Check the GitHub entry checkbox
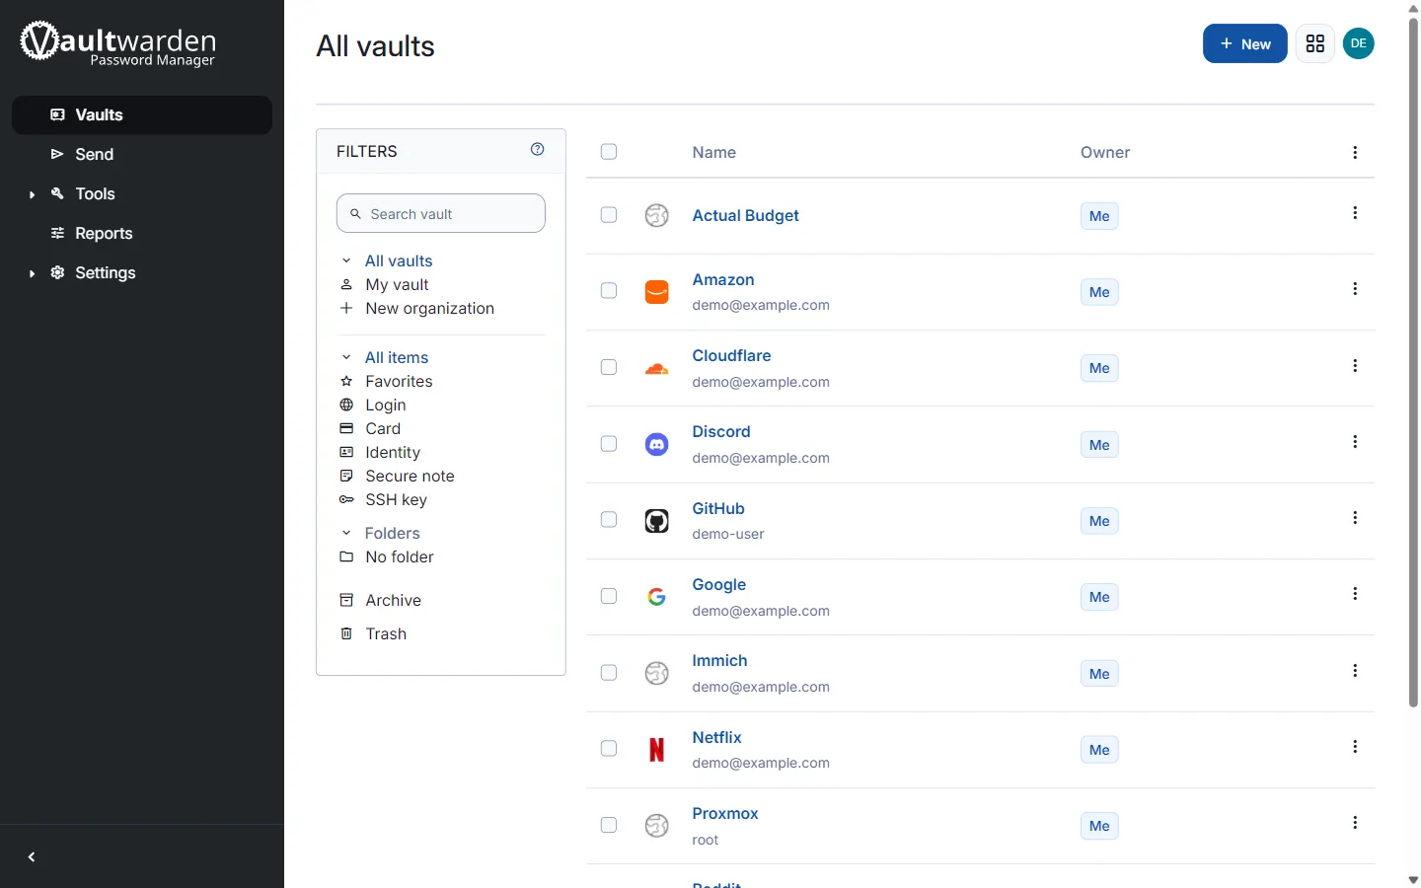The image size is (1421, 888). 609,520
